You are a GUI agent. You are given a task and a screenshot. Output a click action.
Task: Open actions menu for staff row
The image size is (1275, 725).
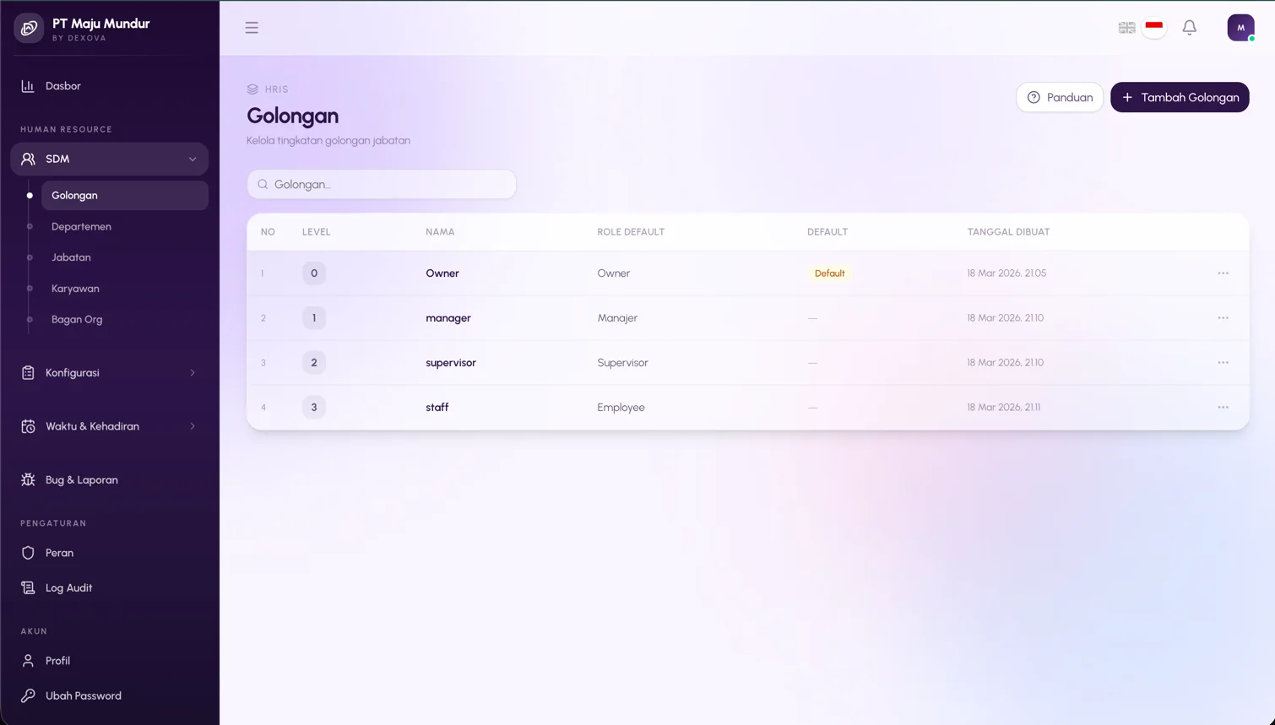click(1223, 408)
